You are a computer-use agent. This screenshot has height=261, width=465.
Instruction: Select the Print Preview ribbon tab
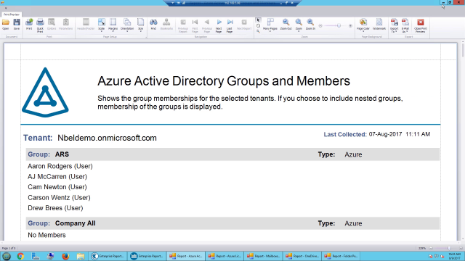click(12, 14)
